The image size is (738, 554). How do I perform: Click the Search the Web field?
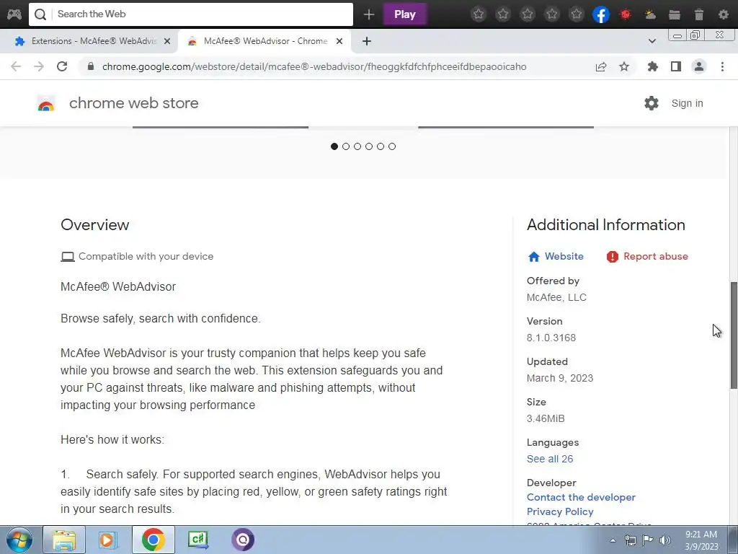[190, 14]
